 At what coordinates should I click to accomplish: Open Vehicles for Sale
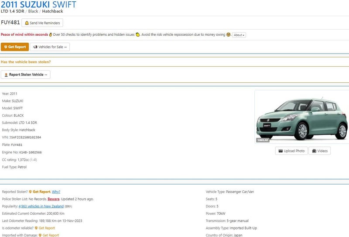point(50,47)
